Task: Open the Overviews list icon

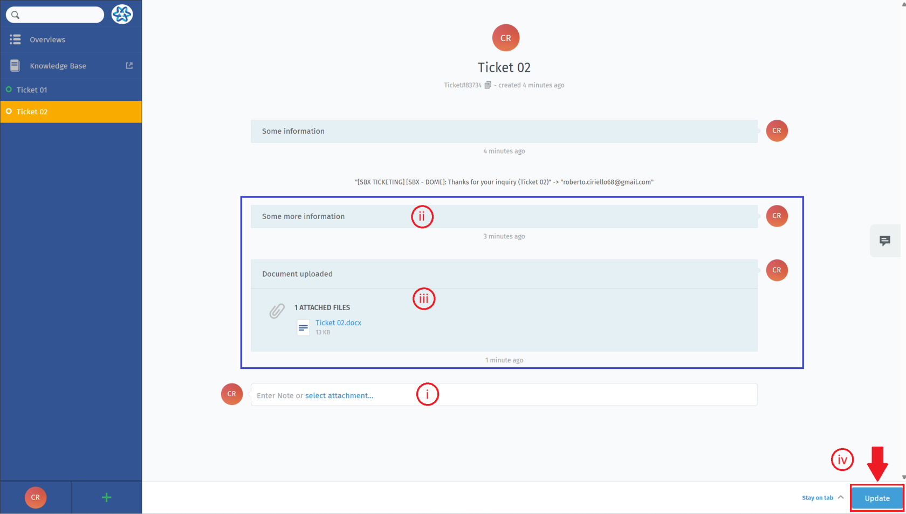Action: click(15, 39)
